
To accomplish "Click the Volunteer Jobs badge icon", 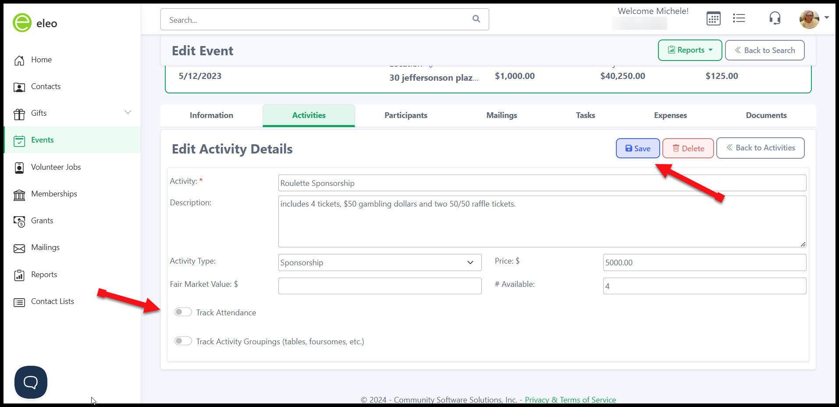I will [x=19, y=168].
